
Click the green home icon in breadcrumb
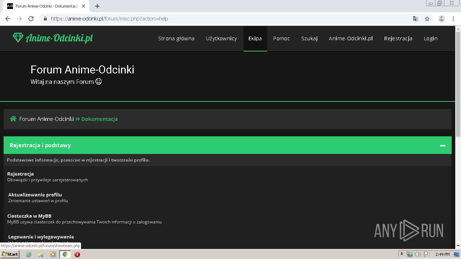[x=13, y=119]
